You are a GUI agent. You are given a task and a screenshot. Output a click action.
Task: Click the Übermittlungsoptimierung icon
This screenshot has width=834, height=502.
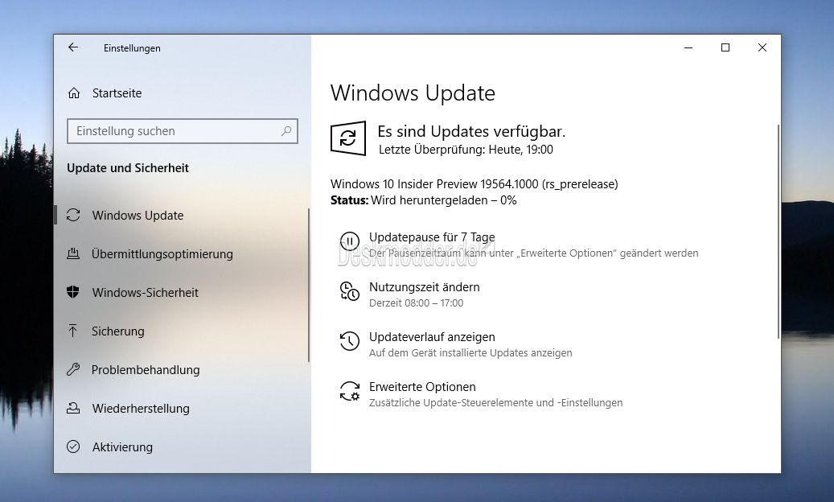(x=73, y=253)
